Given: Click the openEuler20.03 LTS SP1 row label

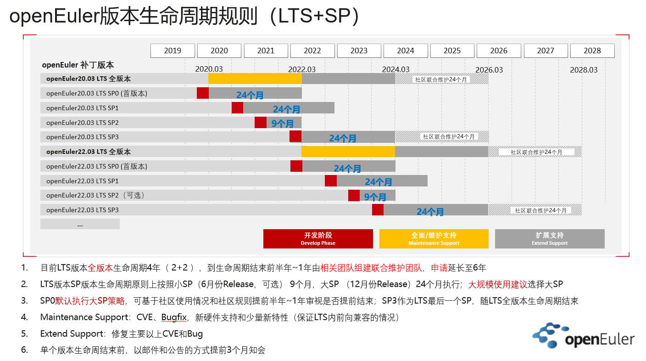Looking at the screenshot, I should point(82,108).
